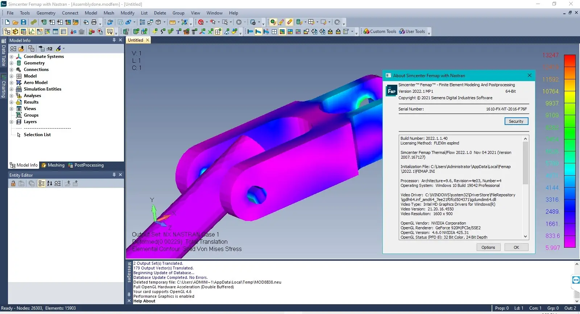Expand the Layers tree node
Screen dimensions: 580x314
(x=11, y=122)
